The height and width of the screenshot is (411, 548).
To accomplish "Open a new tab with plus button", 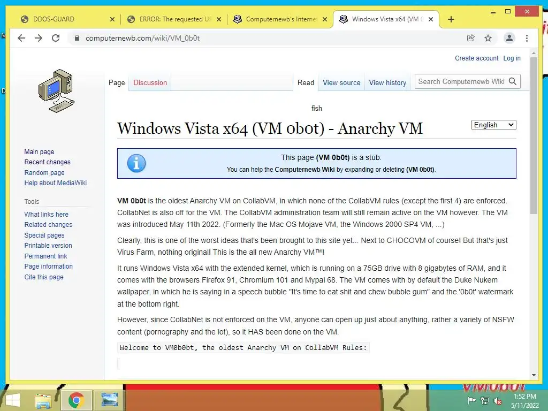I will point(451,20).
